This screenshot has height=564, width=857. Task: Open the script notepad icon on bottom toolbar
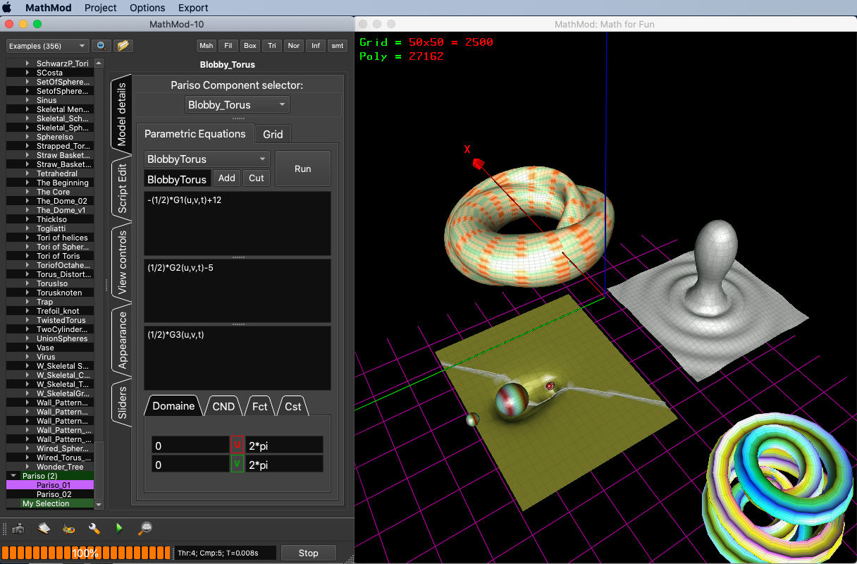point(43,529)
